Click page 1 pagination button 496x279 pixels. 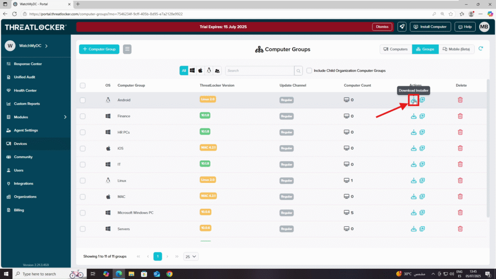(x=157, y=257)
